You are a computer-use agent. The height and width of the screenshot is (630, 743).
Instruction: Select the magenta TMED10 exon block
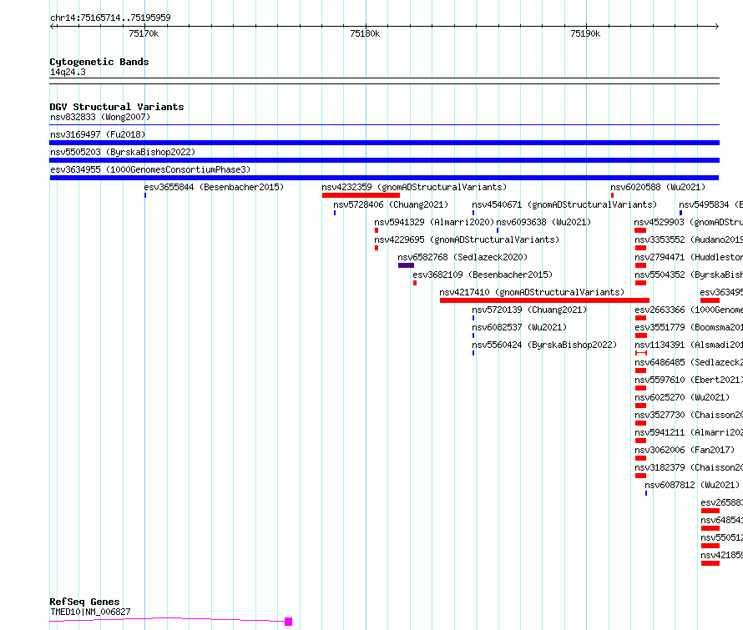point(288,622)
